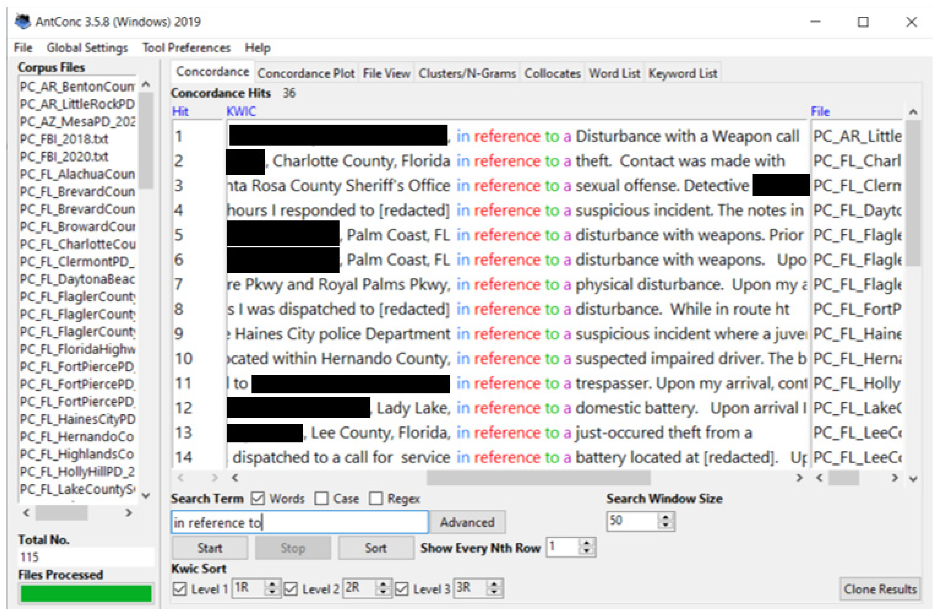The width and height of the screenshot is (937, 616).
Task: Uncheck the Words checkbox
Action: click(x=258, y=499)
